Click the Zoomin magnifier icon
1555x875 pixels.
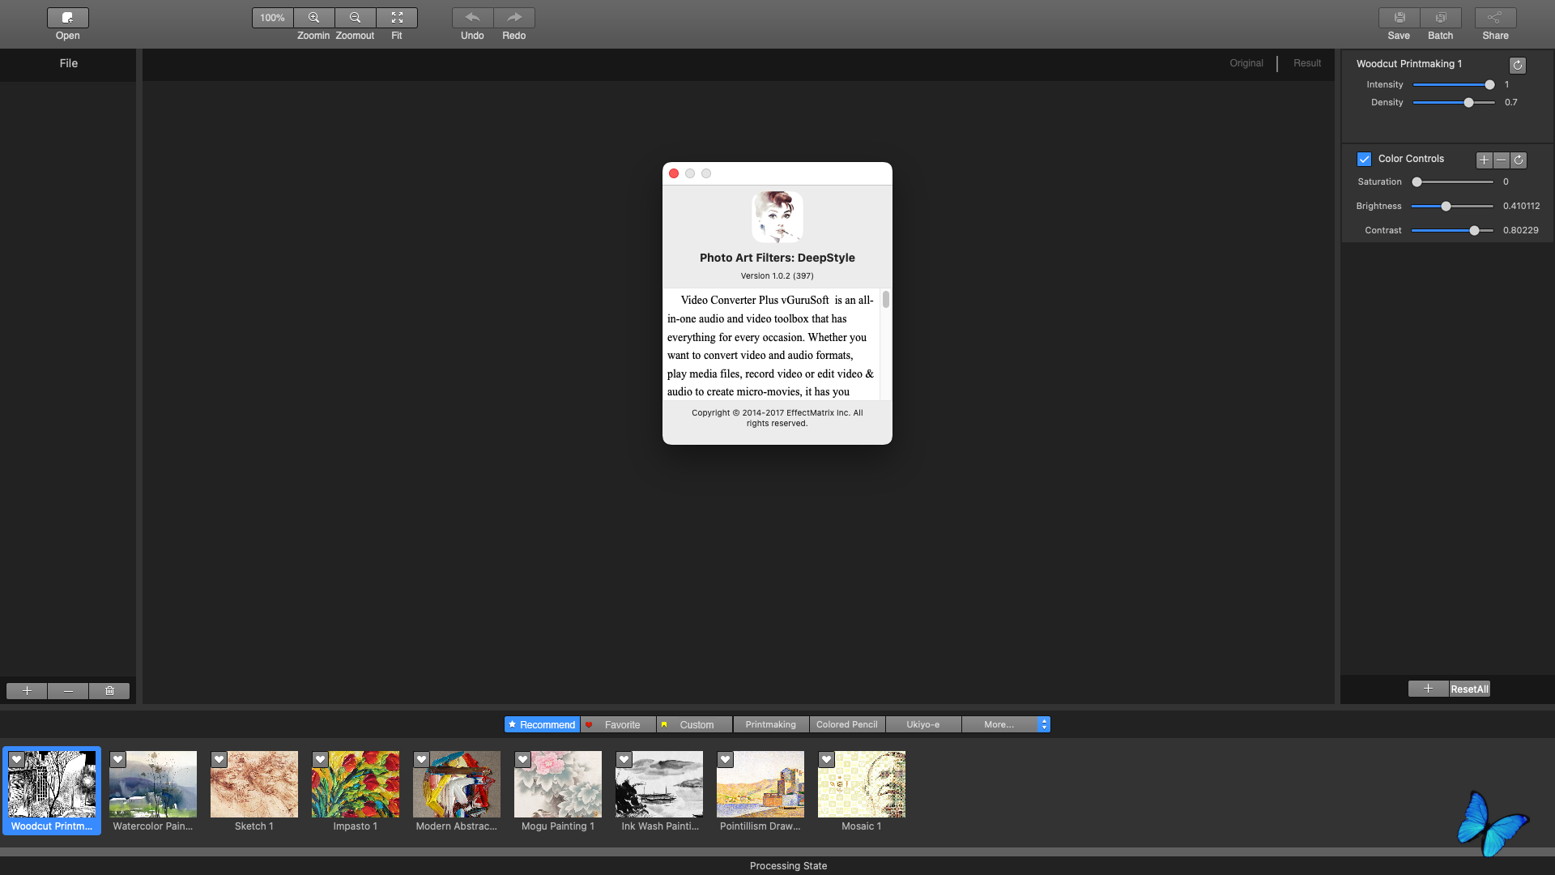pos(314,18)
